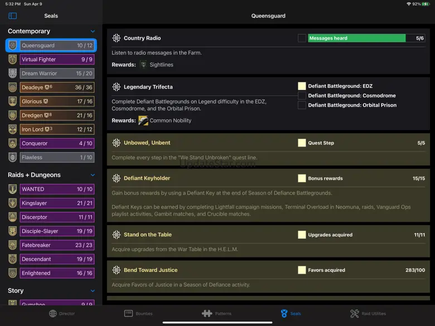Open the Virtual Fighter seal
This screenshot has width=435, height=326.
[x=57, y=59]
